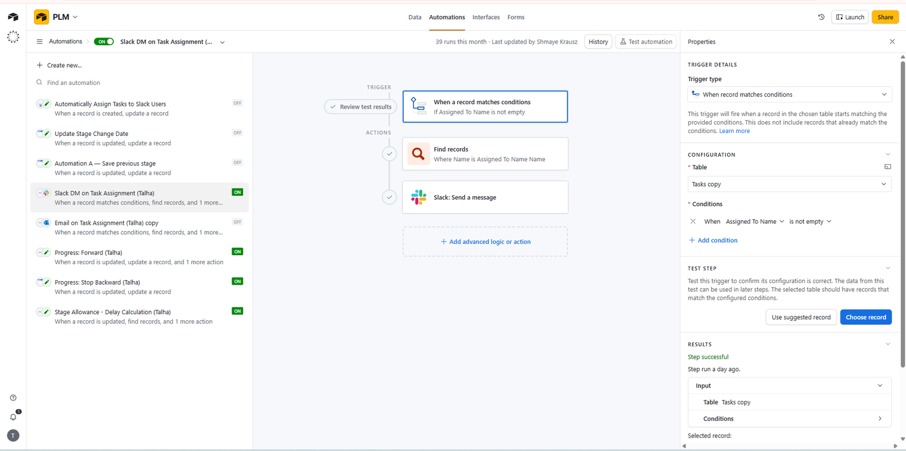This screenshot has width=906, height=451.
Task: Toggle OFF badge for Automatically Assign Tasks
Action: pyautogui.click(x=237, y=103)
